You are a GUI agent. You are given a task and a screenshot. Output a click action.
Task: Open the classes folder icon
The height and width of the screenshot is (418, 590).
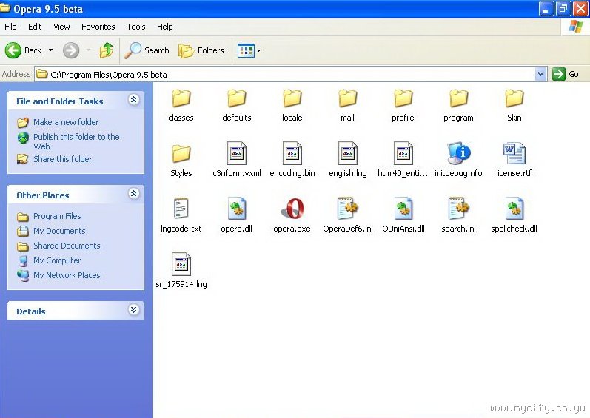[x=181, y=98]
